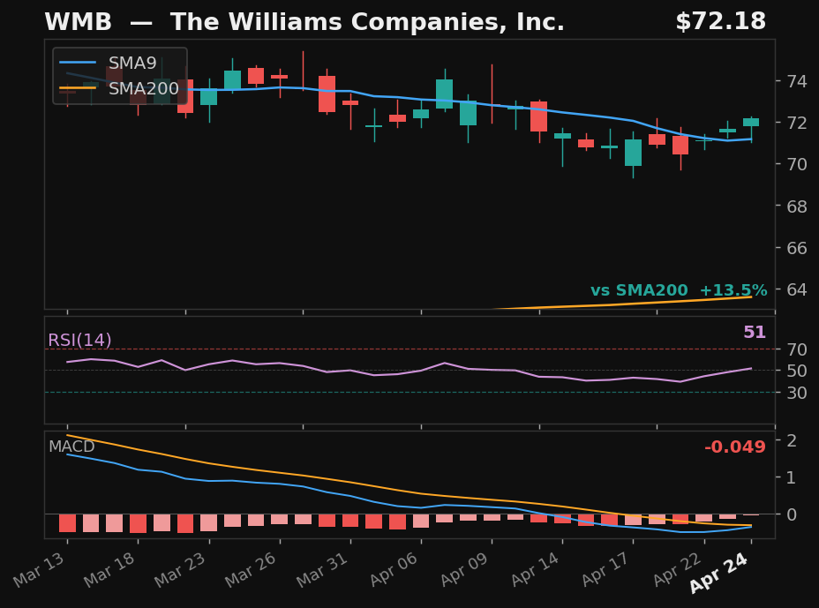Select the WMB ticker title
Image resolution: width=819 pixels, height=608 pixels.
(x=78, y=21)
